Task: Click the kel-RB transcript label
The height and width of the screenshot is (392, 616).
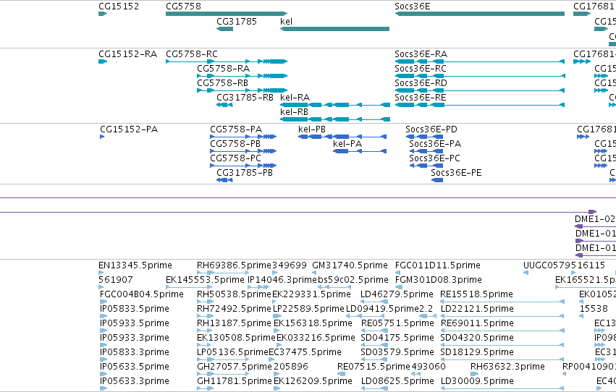Action: 295,112
